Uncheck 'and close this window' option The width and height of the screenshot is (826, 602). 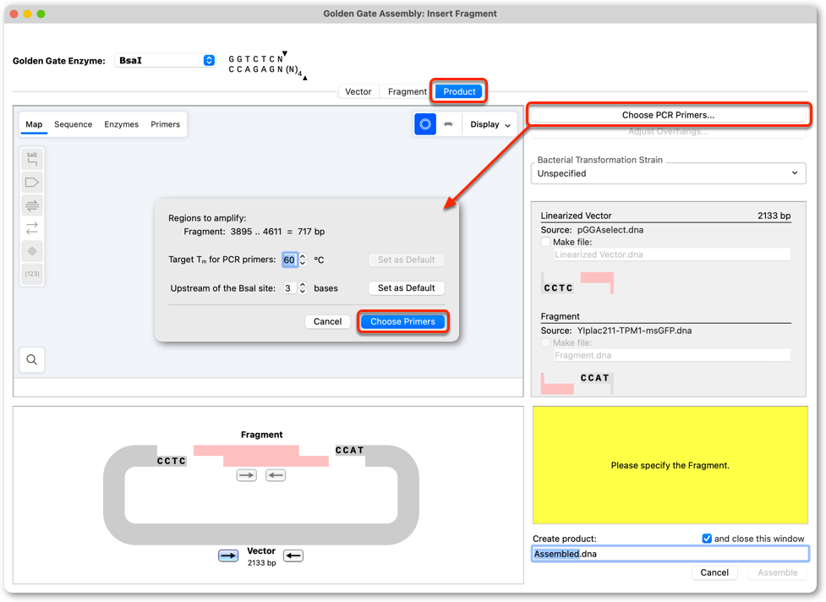pos(707,539)
